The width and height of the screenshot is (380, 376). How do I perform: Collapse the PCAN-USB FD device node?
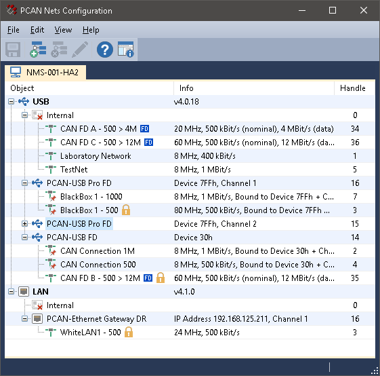24,238
